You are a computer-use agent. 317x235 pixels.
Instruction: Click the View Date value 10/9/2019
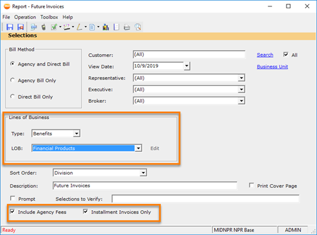(x=146, y=66)
